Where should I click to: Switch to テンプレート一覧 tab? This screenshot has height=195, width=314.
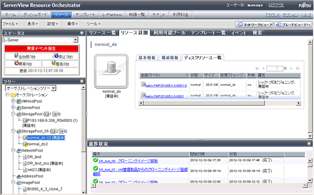[208, 32]
